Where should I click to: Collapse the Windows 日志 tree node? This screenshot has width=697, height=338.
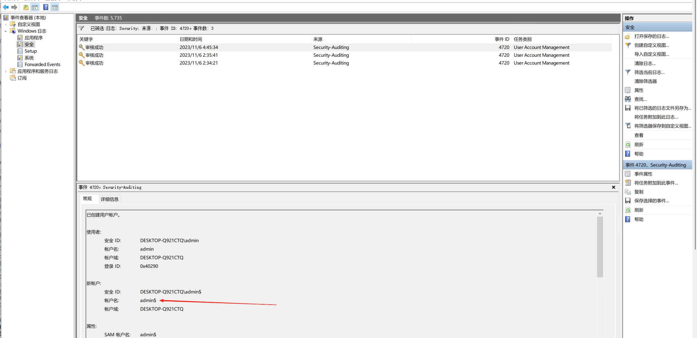coord(6,31)
